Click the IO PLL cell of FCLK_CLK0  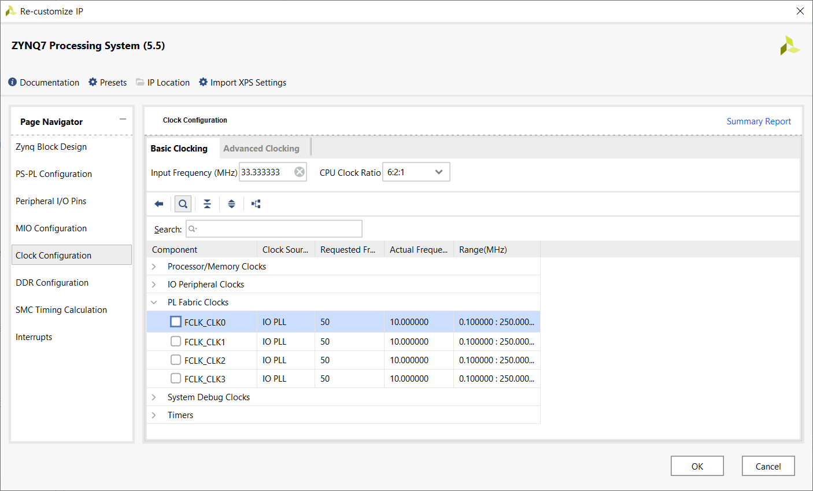point(286,322)
